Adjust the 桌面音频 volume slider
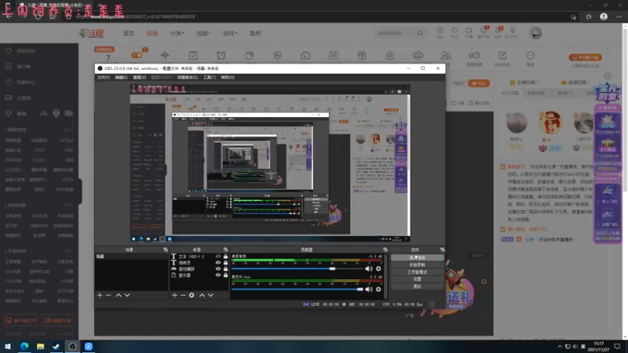Screen dimensions: 628x353 [x=298, y=268]
